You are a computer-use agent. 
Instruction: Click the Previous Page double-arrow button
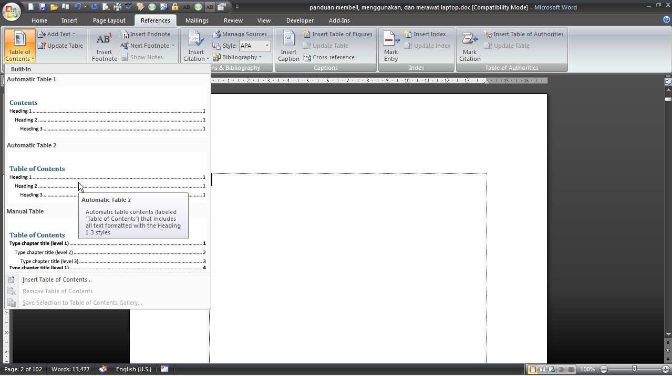(x=668, y=343)
